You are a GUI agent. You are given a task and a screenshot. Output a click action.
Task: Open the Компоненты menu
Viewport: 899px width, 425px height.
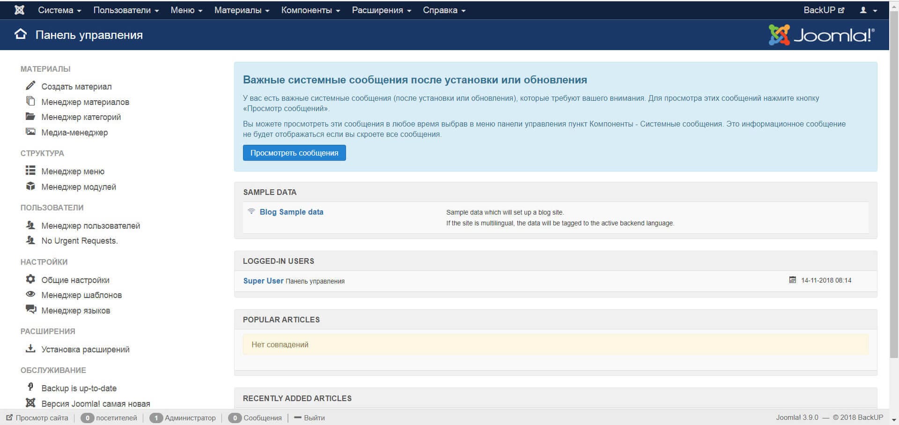[x=310, y=10]
